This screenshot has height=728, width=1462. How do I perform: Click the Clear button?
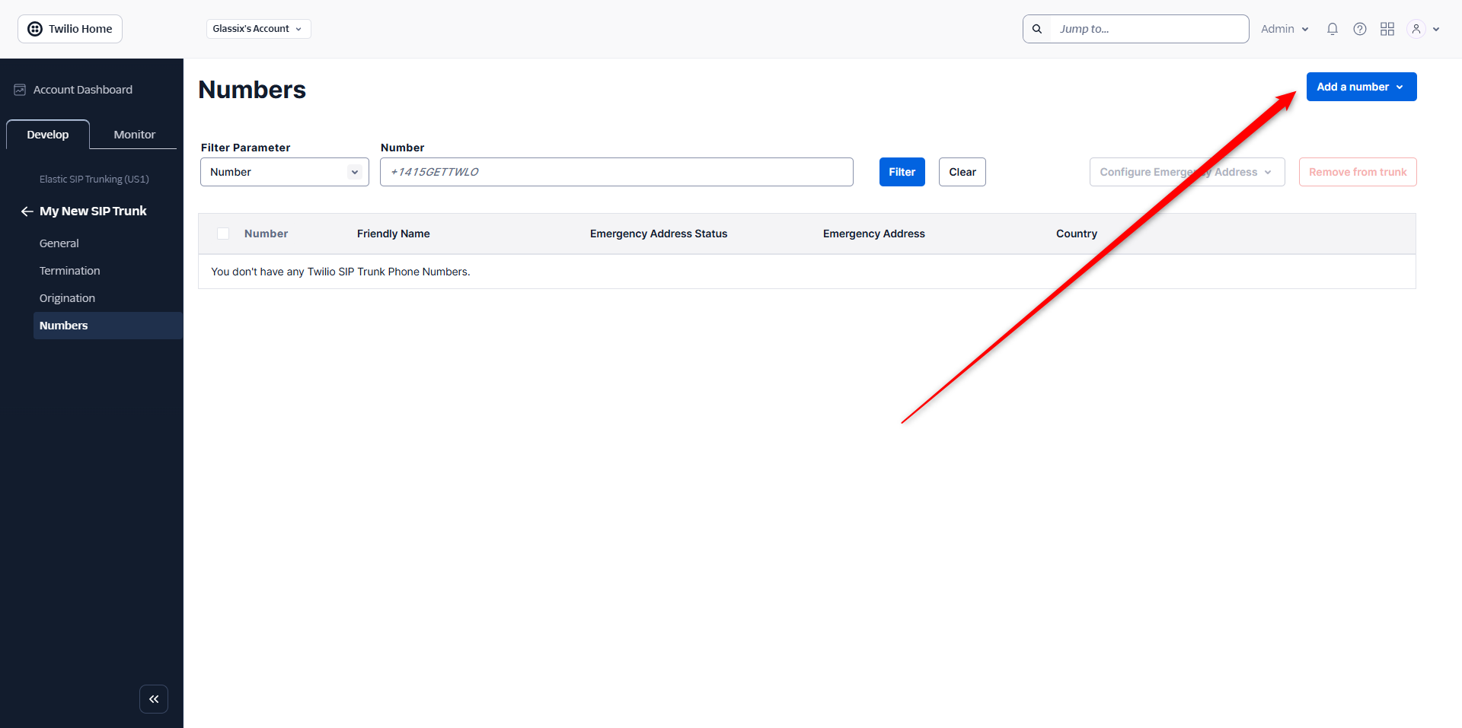coord(962,172)
